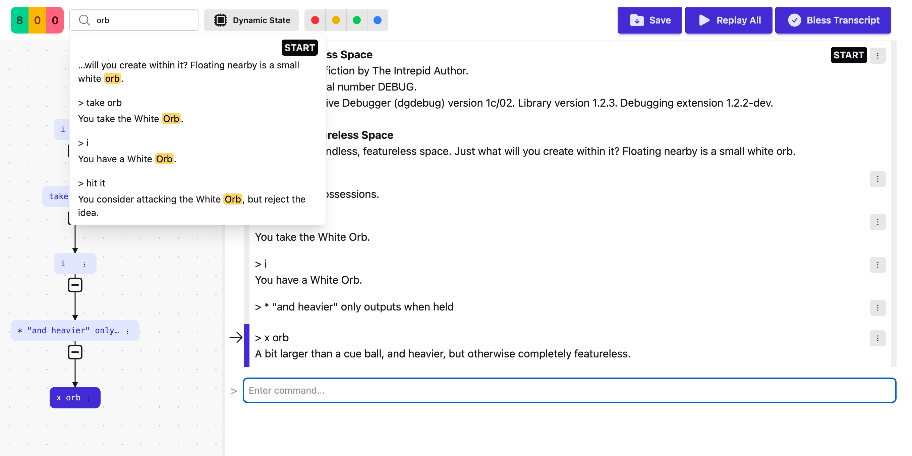
Task: Click the Dynamic State chip icon
Action: tap(220, 20)
